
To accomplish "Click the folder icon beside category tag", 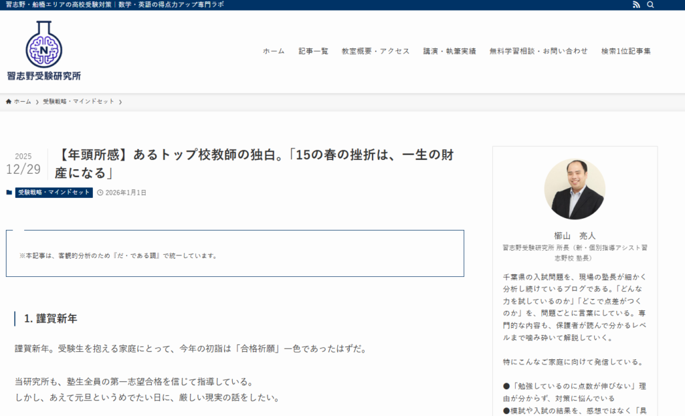I will [x=9, y=193].
